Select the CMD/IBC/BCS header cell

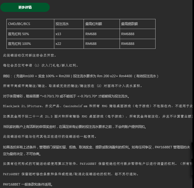coord(30,24)
